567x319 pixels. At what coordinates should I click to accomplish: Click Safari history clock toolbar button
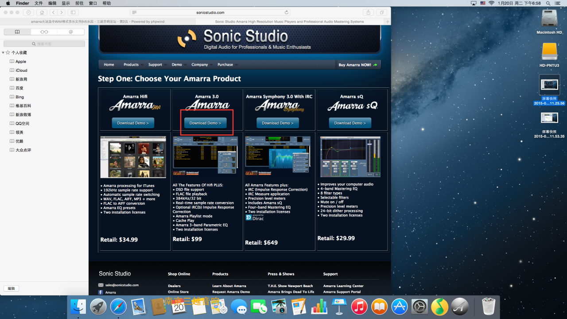(x=29, y=12)
